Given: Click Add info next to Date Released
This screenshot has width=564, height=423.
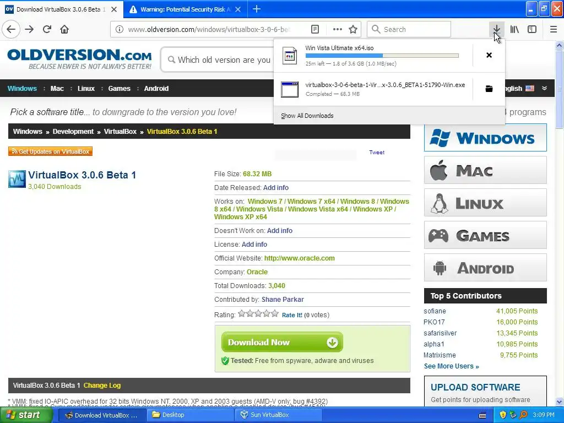Looking at the screenshot, I should (276, 187).
